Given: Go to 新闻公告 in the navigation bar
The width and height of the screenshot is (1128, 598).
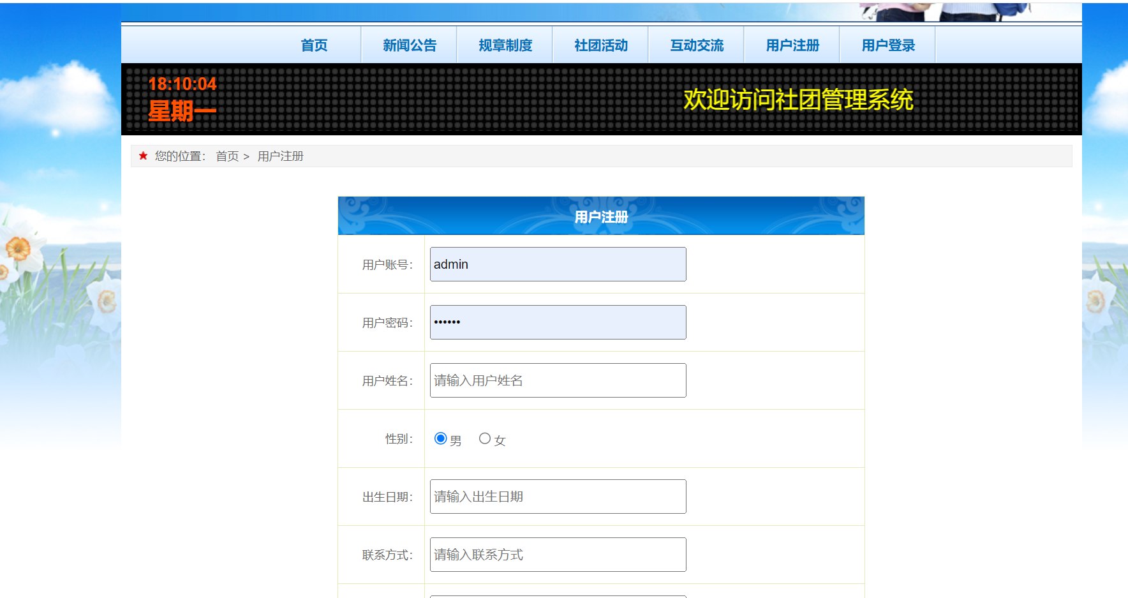Looking at the screenshot, I should pos(410,45).
